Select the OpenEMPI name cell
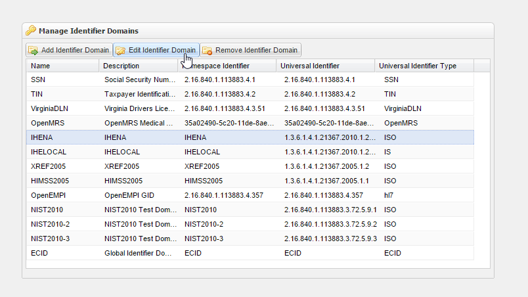The image size is (528, 297). [x=48, y=196]
